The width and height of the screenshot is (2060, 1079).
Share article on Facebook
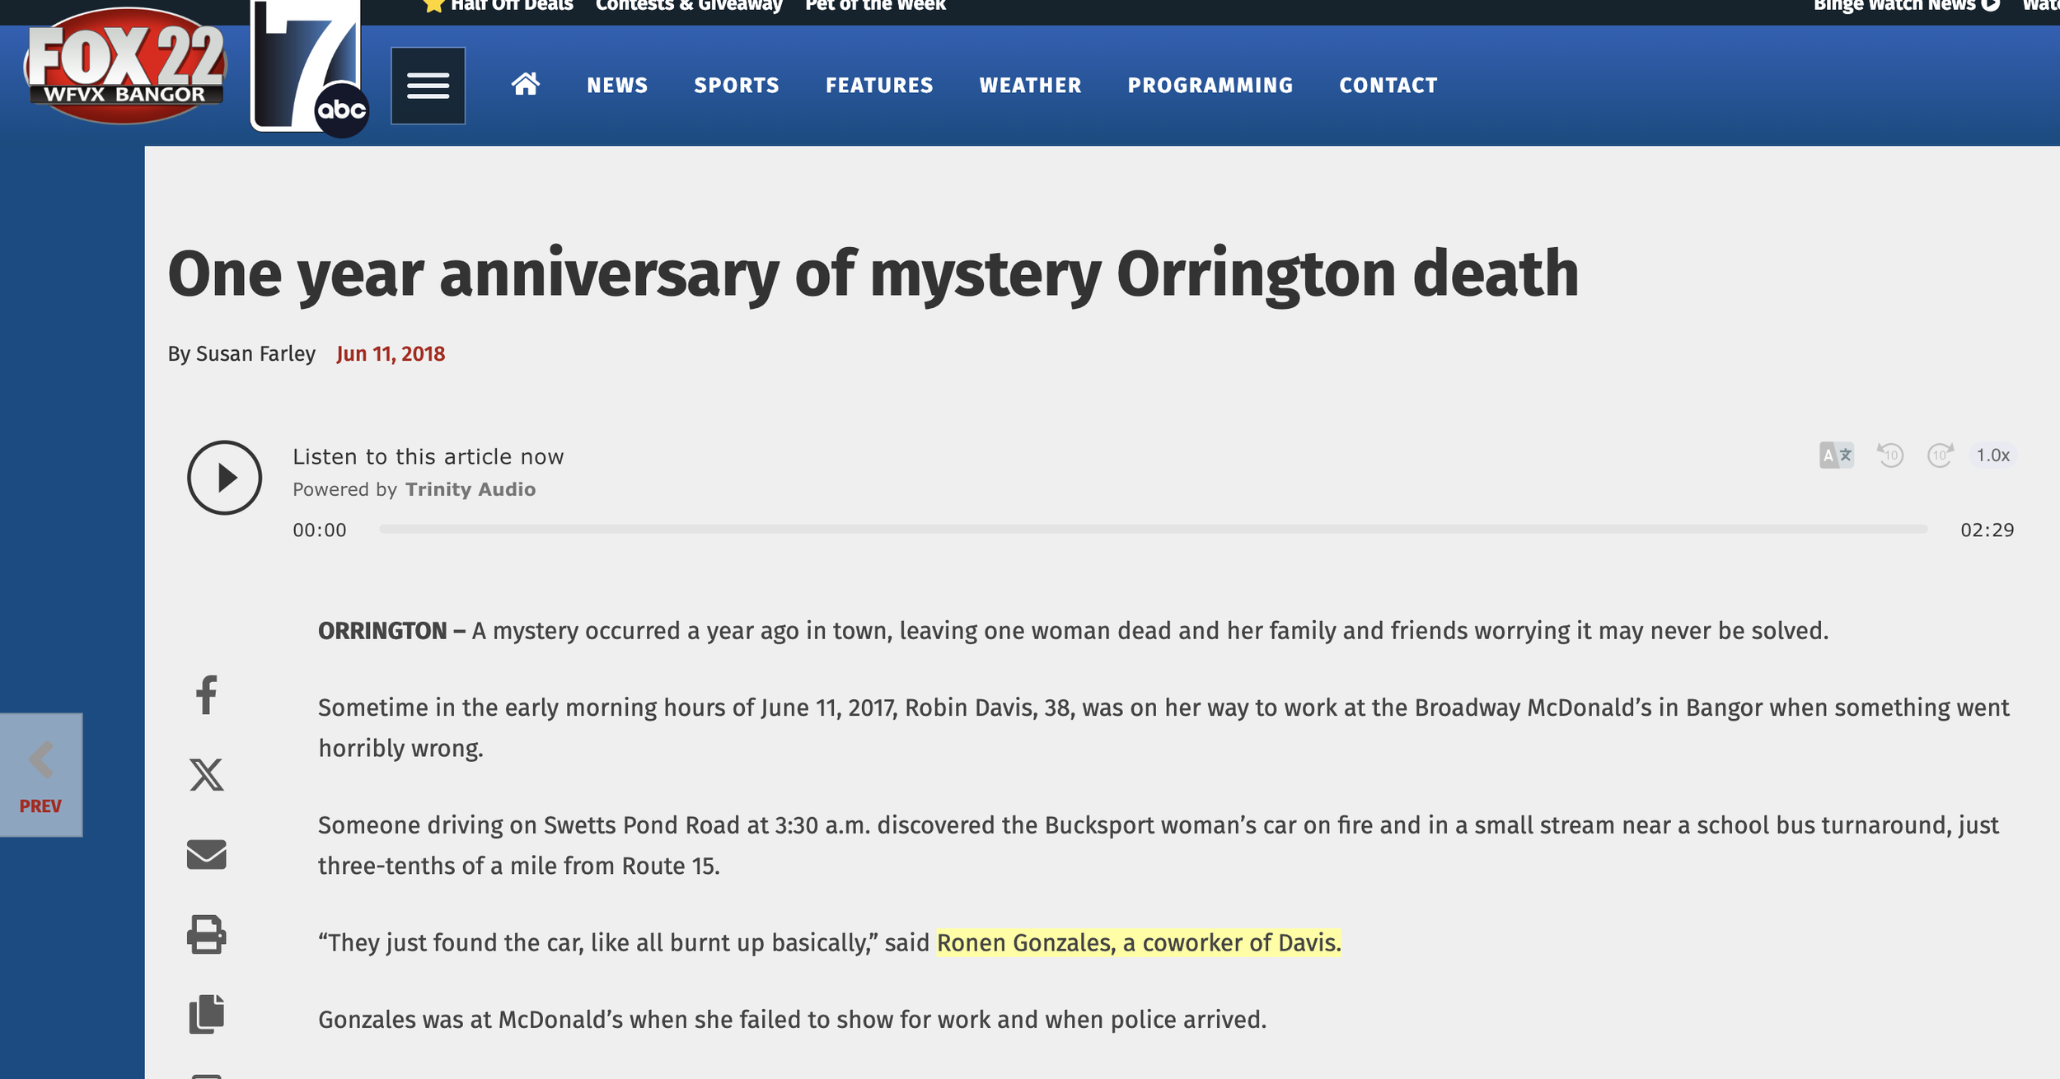coord(206,694)
